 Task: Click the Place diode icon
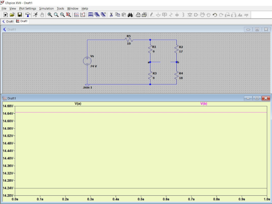pyautogui.click(x=190, y=15)
